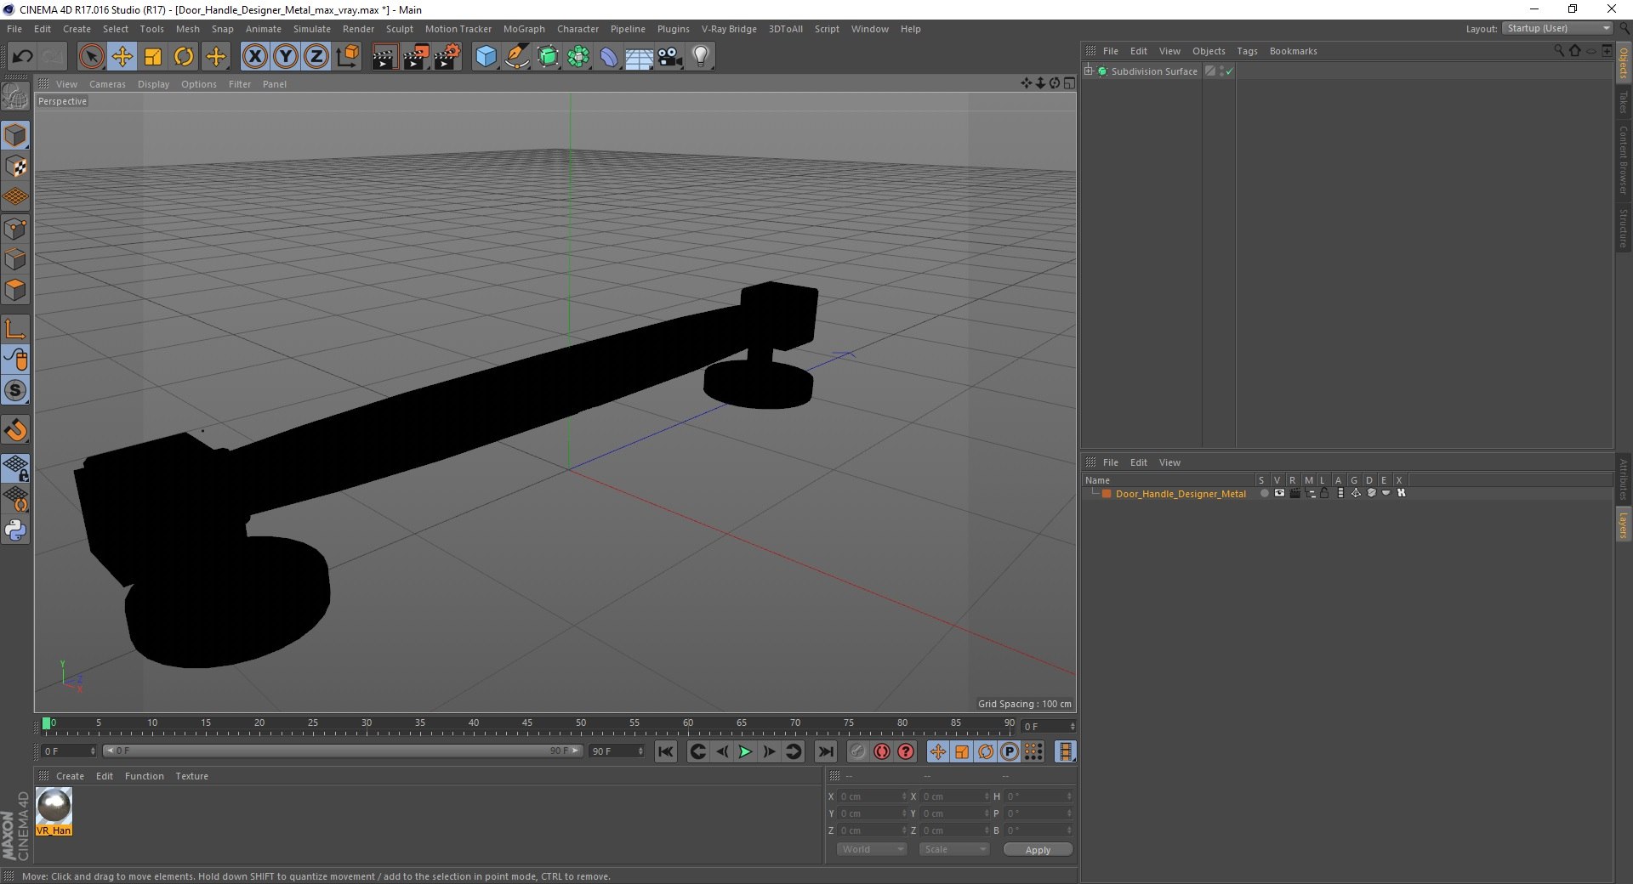Click the Python script icon
1633x884 pixels.
[15, 530]
